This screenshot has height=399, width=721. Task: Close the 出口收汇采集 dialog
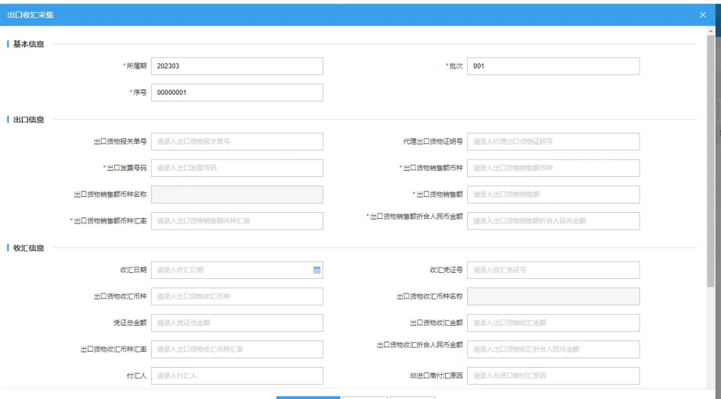pos(702,15)
